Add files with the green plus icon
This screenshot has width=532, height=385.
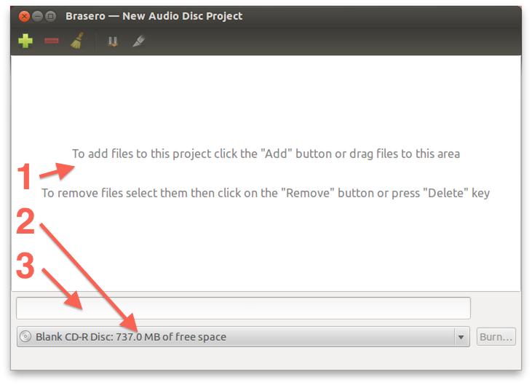tap(25, 41)
